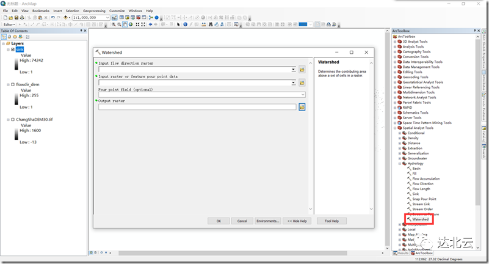Expand the Conditional toolset
Image resolution: width=489 pixels, height=264 pixels.
400,133
